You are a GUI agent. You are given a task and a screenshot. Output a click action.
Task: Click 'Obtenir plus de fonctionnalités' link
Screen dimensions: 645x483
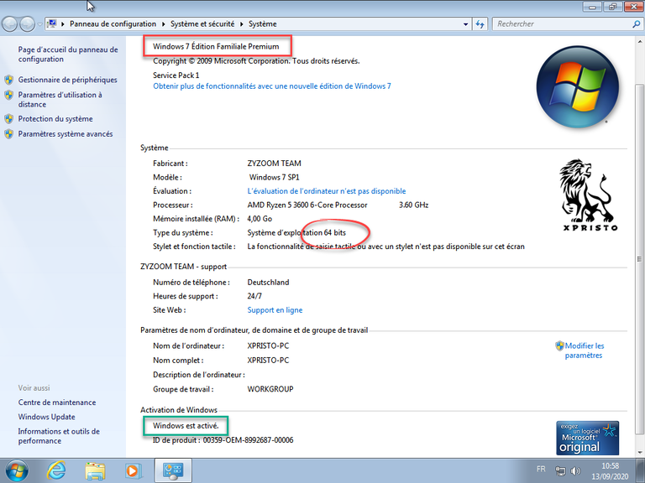click(x=272, y=86)
